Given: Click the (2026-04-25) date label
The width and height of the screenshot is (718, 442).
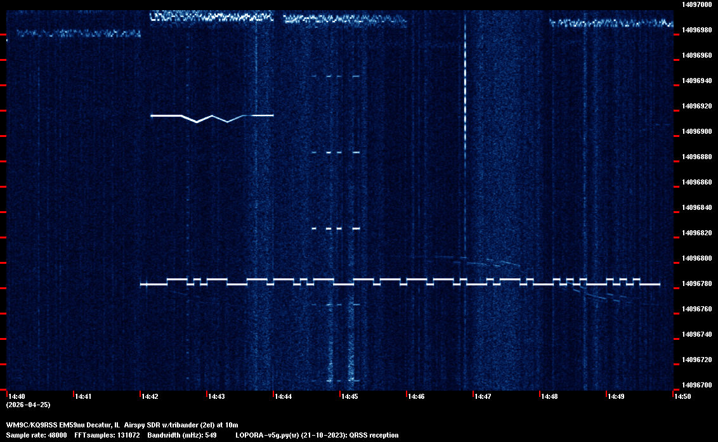Looking at the screenshot, I should (x=28, y=405).
